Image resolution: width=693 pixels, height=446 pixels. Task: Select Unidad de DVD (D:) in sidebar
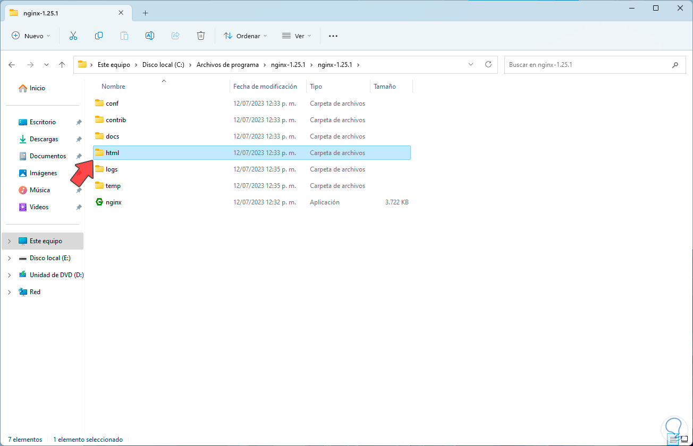(56, 275)
